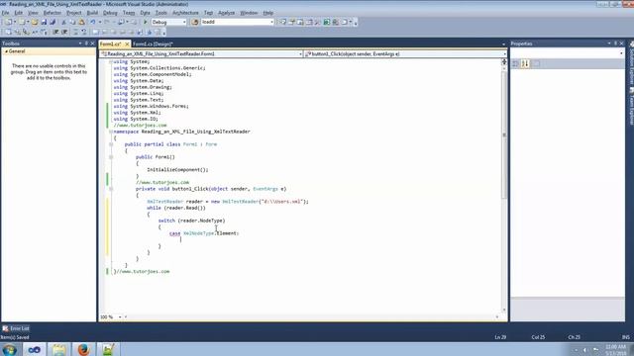The height and width of the screenshot is (356, 634).
Task: Click the New Project toolbar icon
Action: (x=8, y=22)
